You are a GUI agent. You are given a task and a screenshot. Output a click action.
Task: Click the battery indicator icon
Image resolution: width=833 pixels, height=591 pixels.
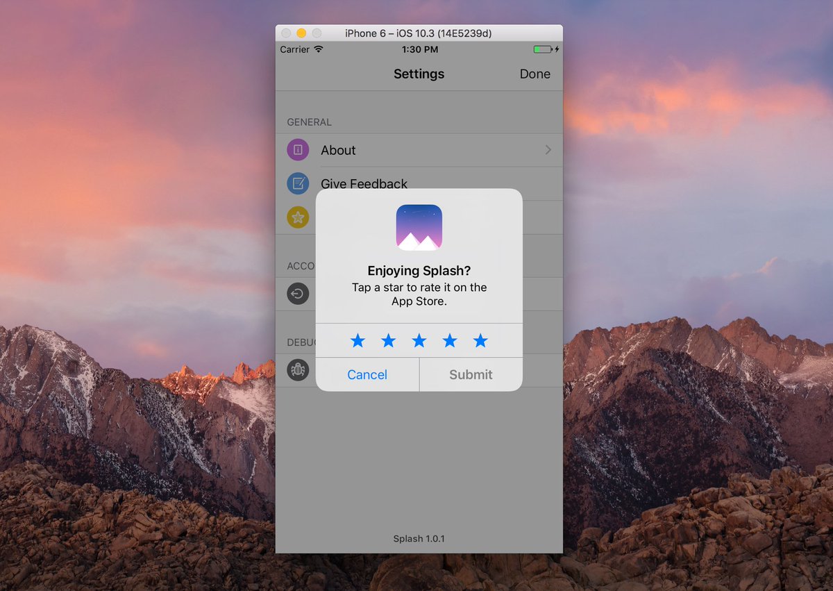coord(542,49)
